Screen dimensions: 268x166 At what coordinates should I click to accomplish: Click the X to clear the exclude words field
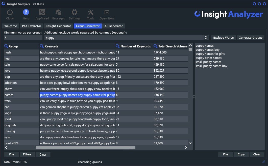pyautogui.click(x=206, y=37)
